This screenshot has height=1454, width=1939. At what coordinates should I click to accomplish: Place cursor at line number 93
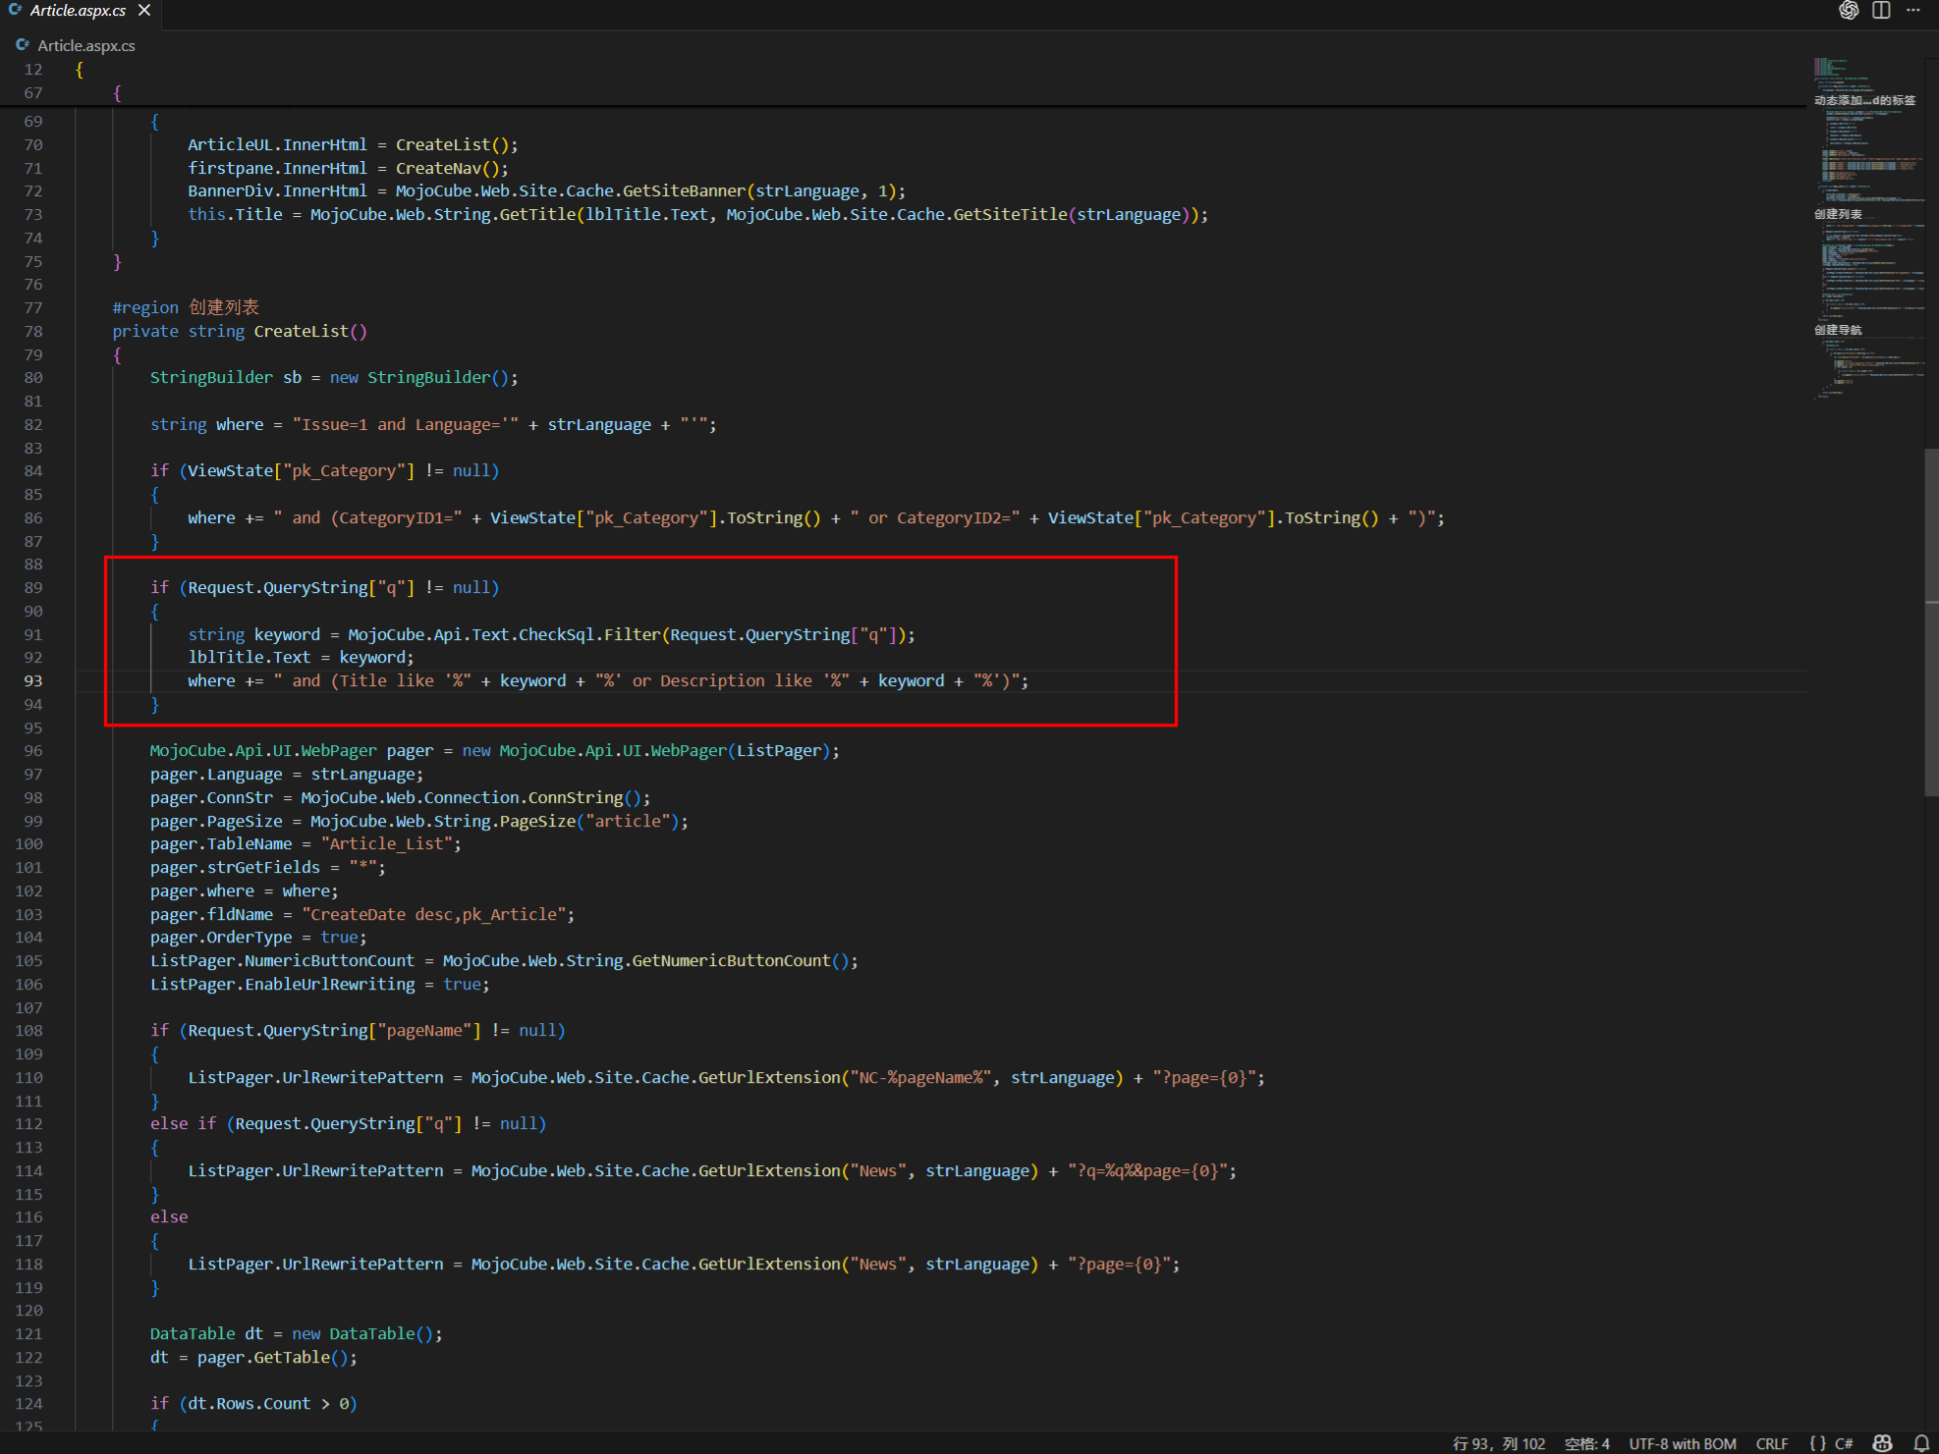coord(33,681)
